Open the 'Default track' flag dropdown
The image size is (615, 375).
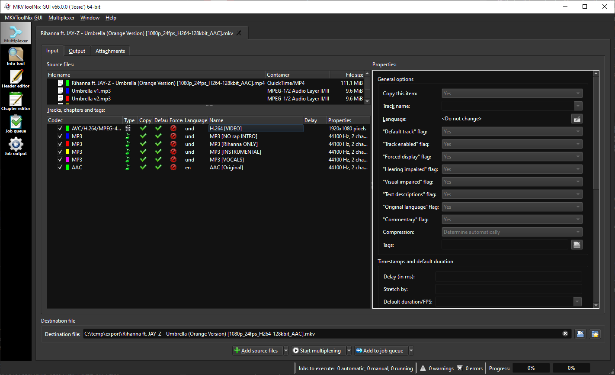point(512,131)
